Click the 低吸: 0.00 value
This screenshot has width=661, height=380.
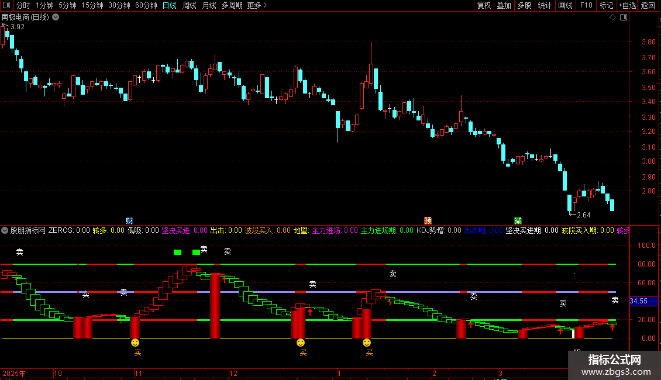[x=143, y=230]
